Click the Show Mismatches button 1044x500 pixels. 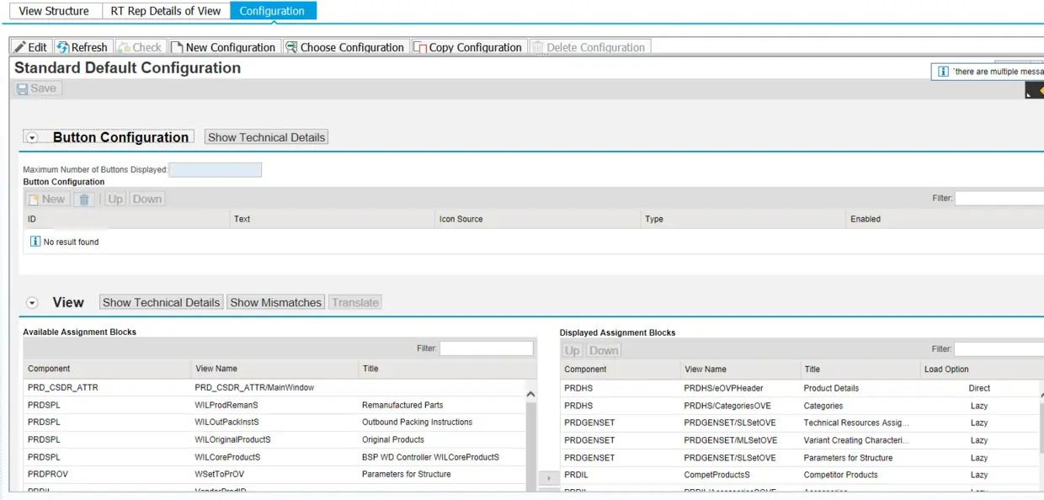click(x=276, y=302)
